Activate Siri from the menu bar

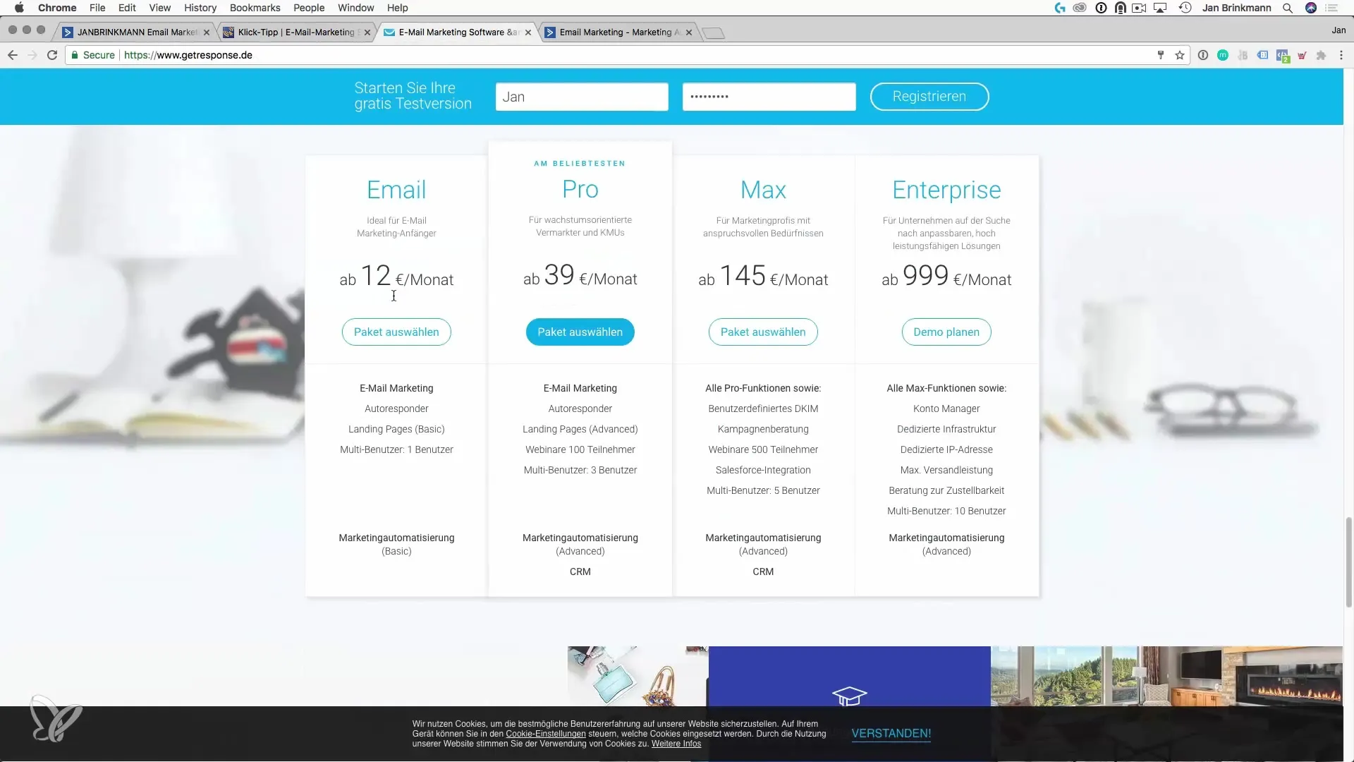[1311, 8]
